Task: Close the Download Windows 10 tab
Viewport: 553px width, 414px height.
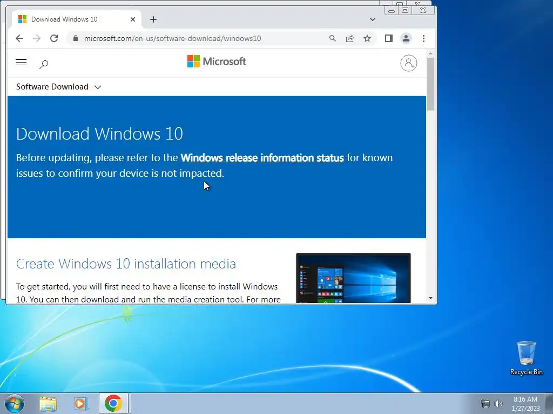Action: pos(133,19)
